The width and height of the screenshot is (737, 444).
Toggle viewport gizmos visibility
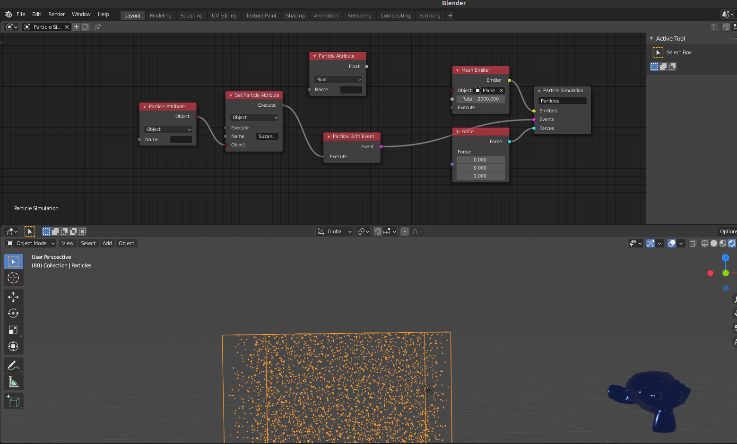[650, 243]
